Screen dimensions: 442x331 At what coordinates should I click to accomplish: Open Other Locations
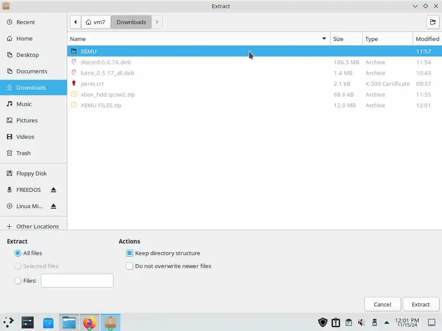pyautogui.click(x=33, y=226)
